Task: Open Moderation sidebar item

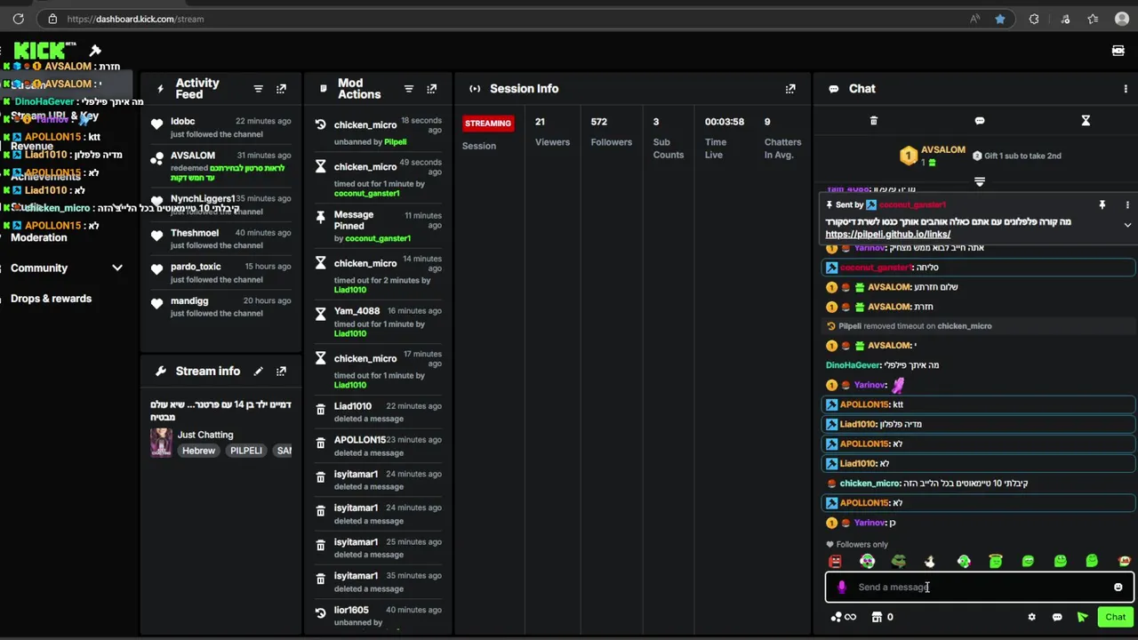Action: click(39, 237)
